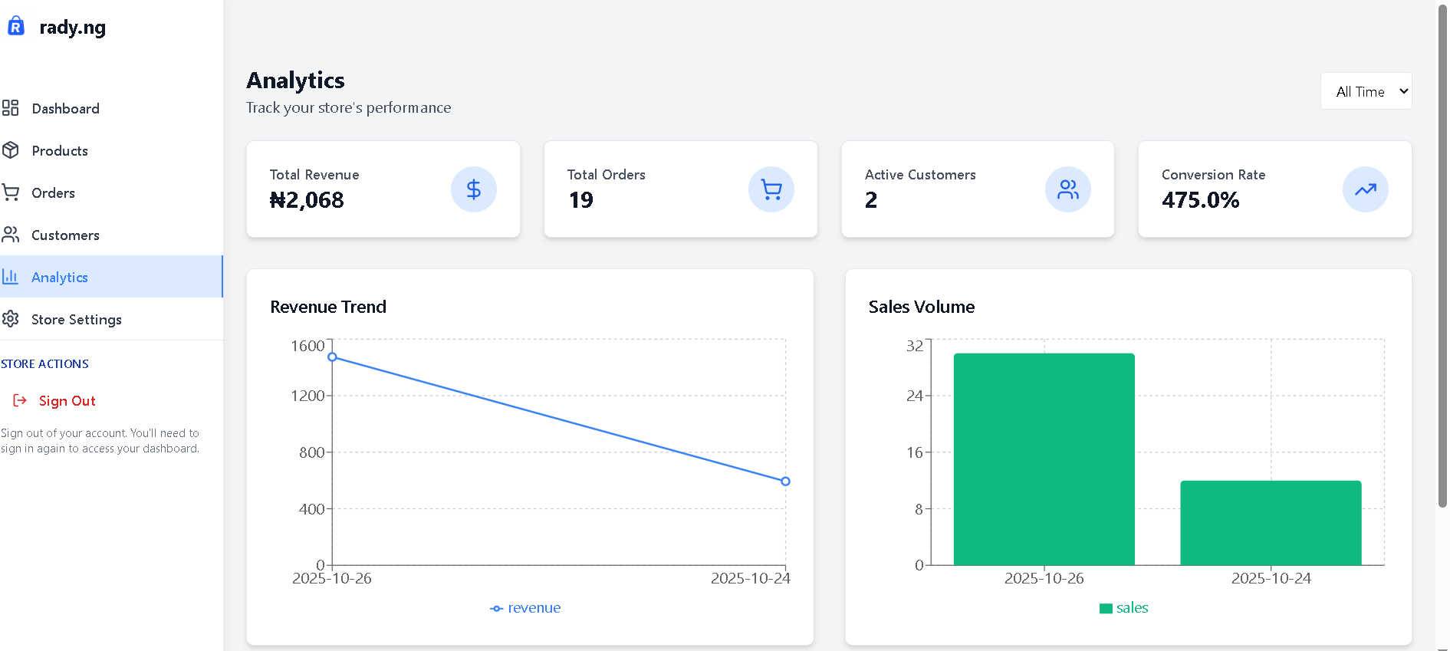The height and width of the screenshot is (651, 1450).
Task: Click the rady.ng shopping bag logo
Action: 16,26
